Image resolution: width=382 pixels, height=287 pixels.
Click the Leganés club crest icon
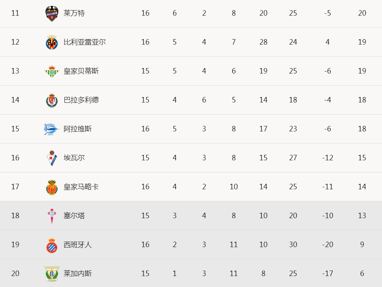[x=52, y=274]
